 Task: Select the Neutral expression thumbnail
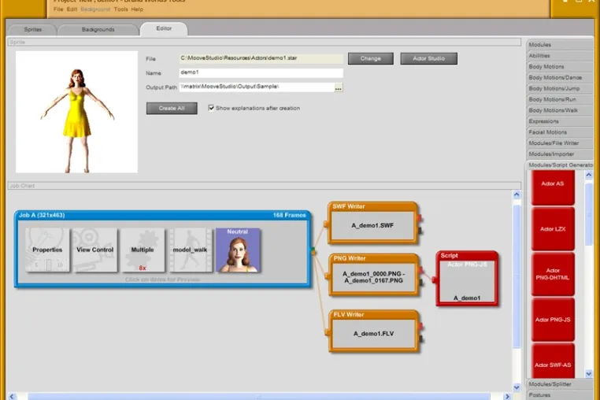tap(238, 250)
